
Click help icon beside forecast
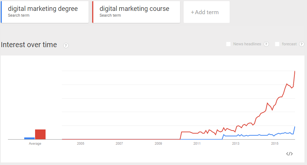[302, 44]
